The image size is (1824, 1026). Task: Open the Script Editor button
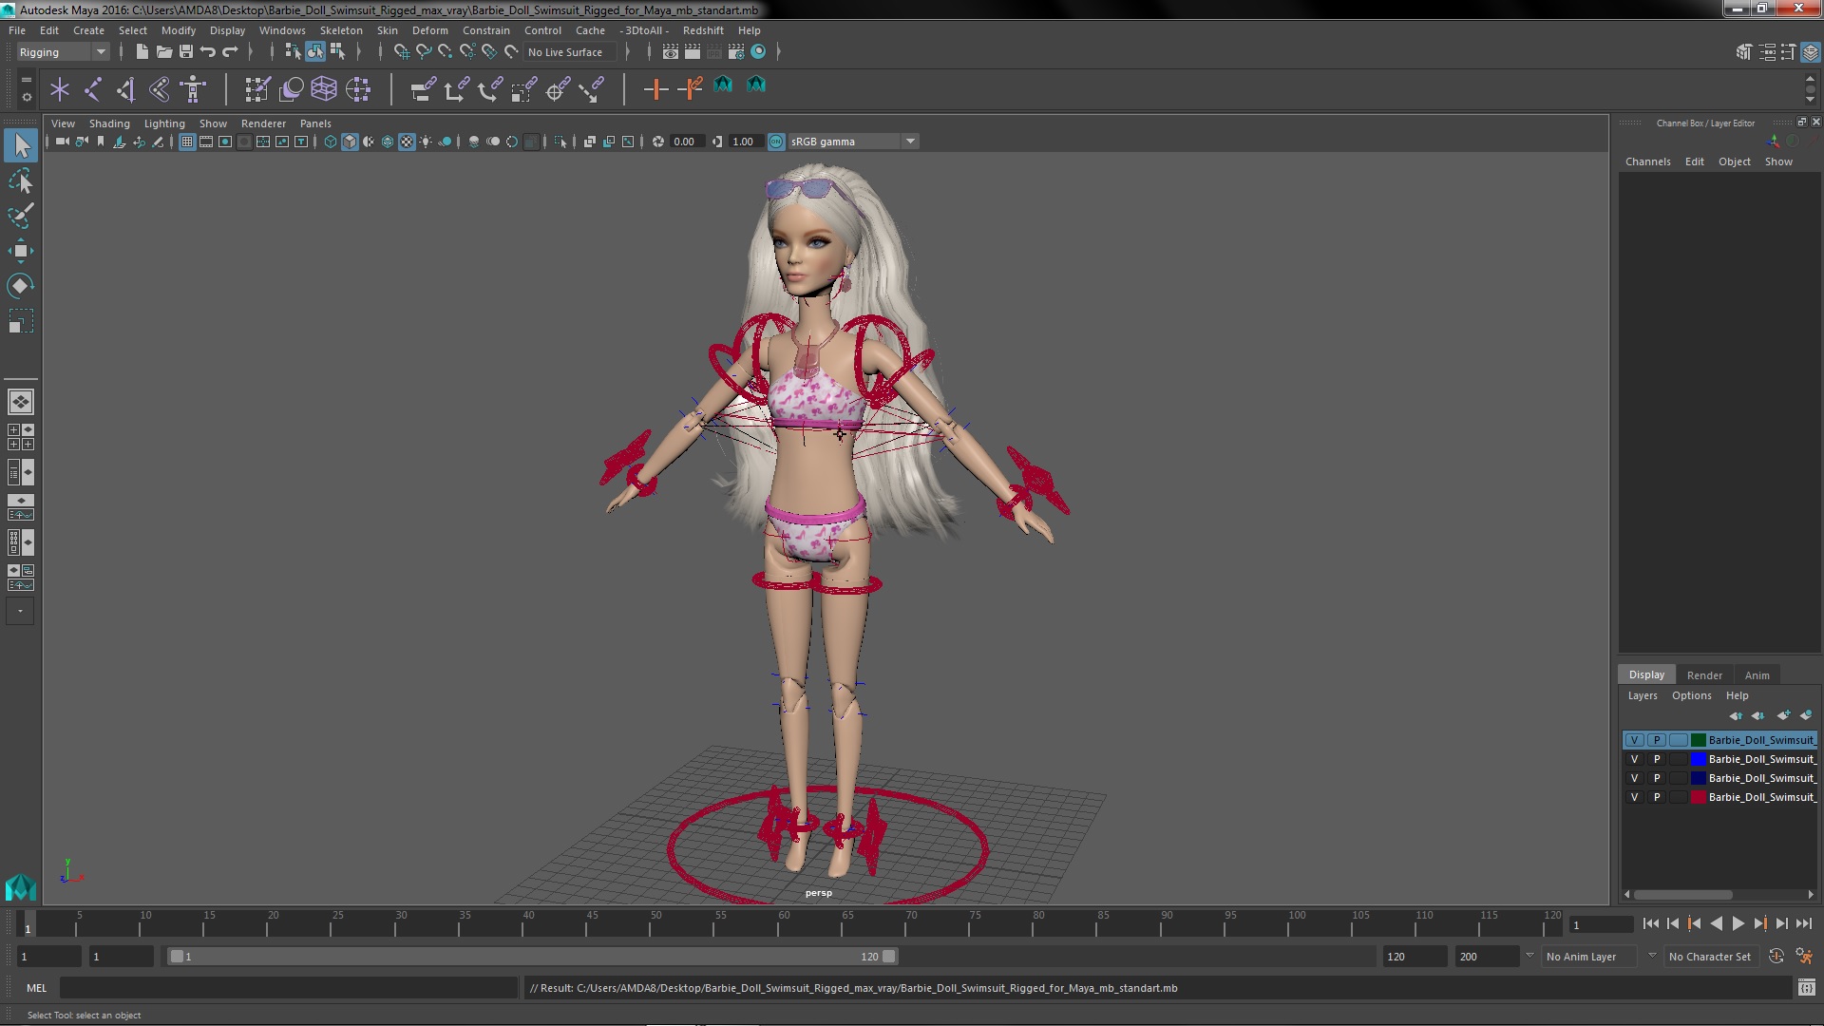1806,988
